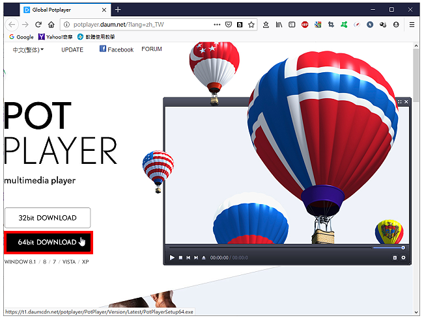The width and height of the screenshot is (424, 318).
Task: Click the browser back arrow button
Action: [12, 25]
